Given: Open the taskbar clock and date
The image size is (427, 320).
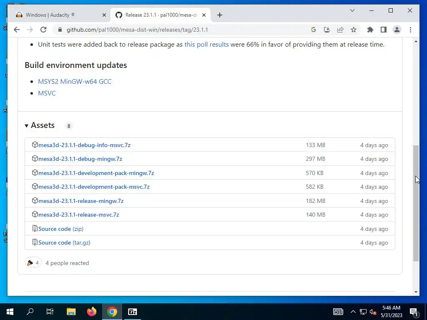Looking at the screenshot, I should coord(391,312).
